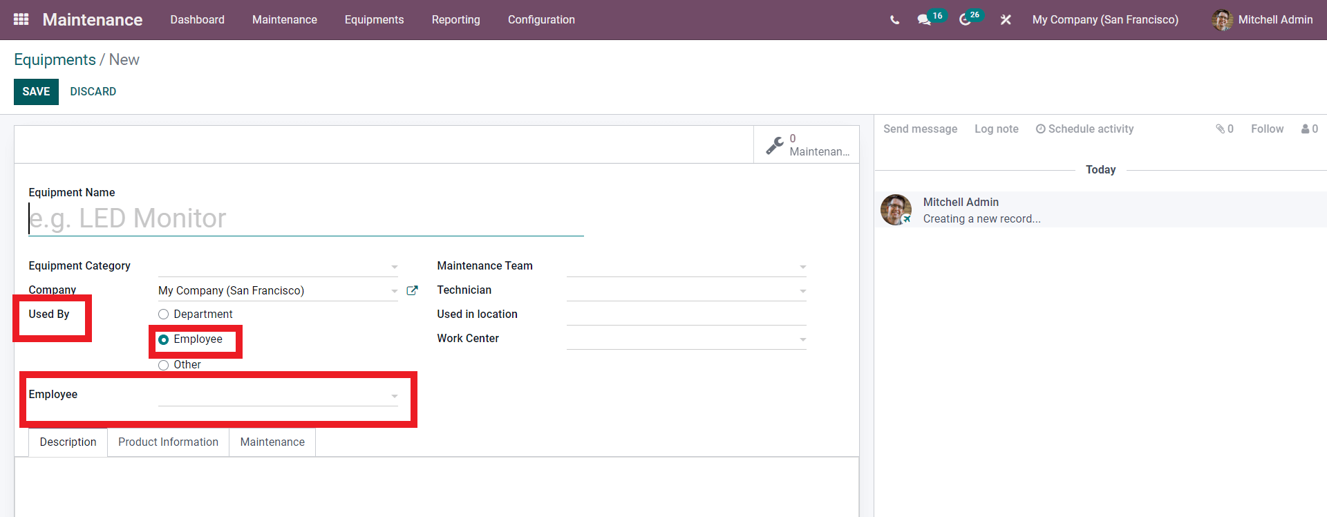Go back via Equipments breadcrumb
Viewport: 1327px width, 517px height.
tap(55, 60)
